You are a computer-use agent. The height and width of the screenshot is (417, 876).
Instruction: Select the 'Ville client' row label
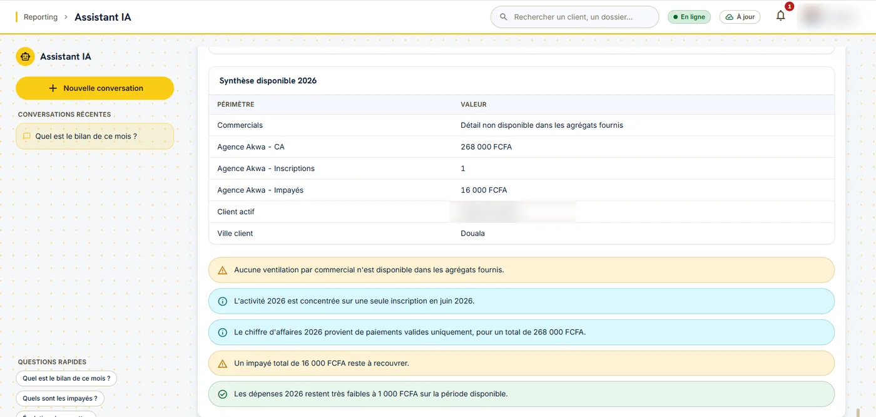point(235,233)
